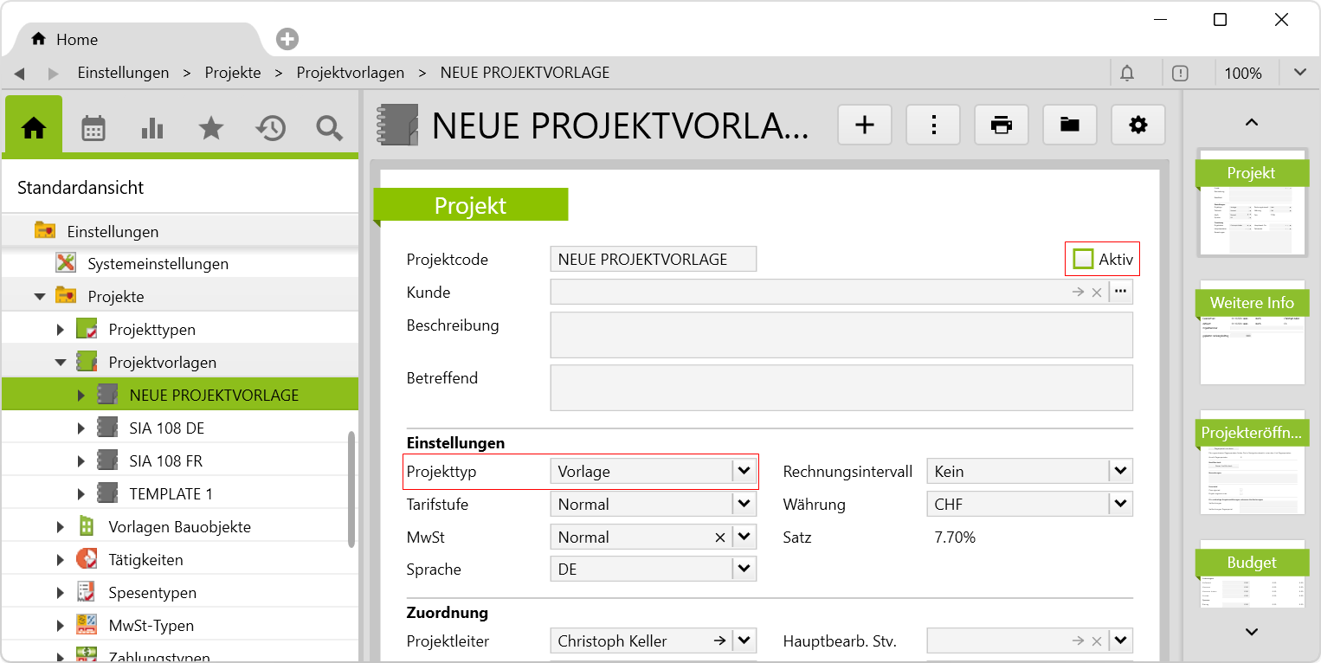1321x663 pixels.
Task: Click the printer icon button
Action: coord(1002,126)
